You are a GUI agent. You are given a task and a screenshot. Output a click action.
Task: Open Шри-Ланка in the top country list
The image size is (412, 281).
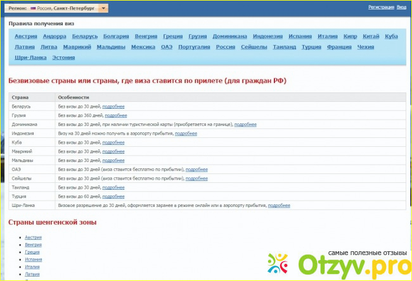coord(28,58)
